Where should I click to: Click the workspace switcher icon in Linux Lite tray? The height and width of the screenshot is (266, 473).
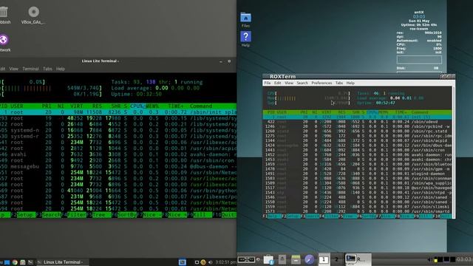click(183, 262)
